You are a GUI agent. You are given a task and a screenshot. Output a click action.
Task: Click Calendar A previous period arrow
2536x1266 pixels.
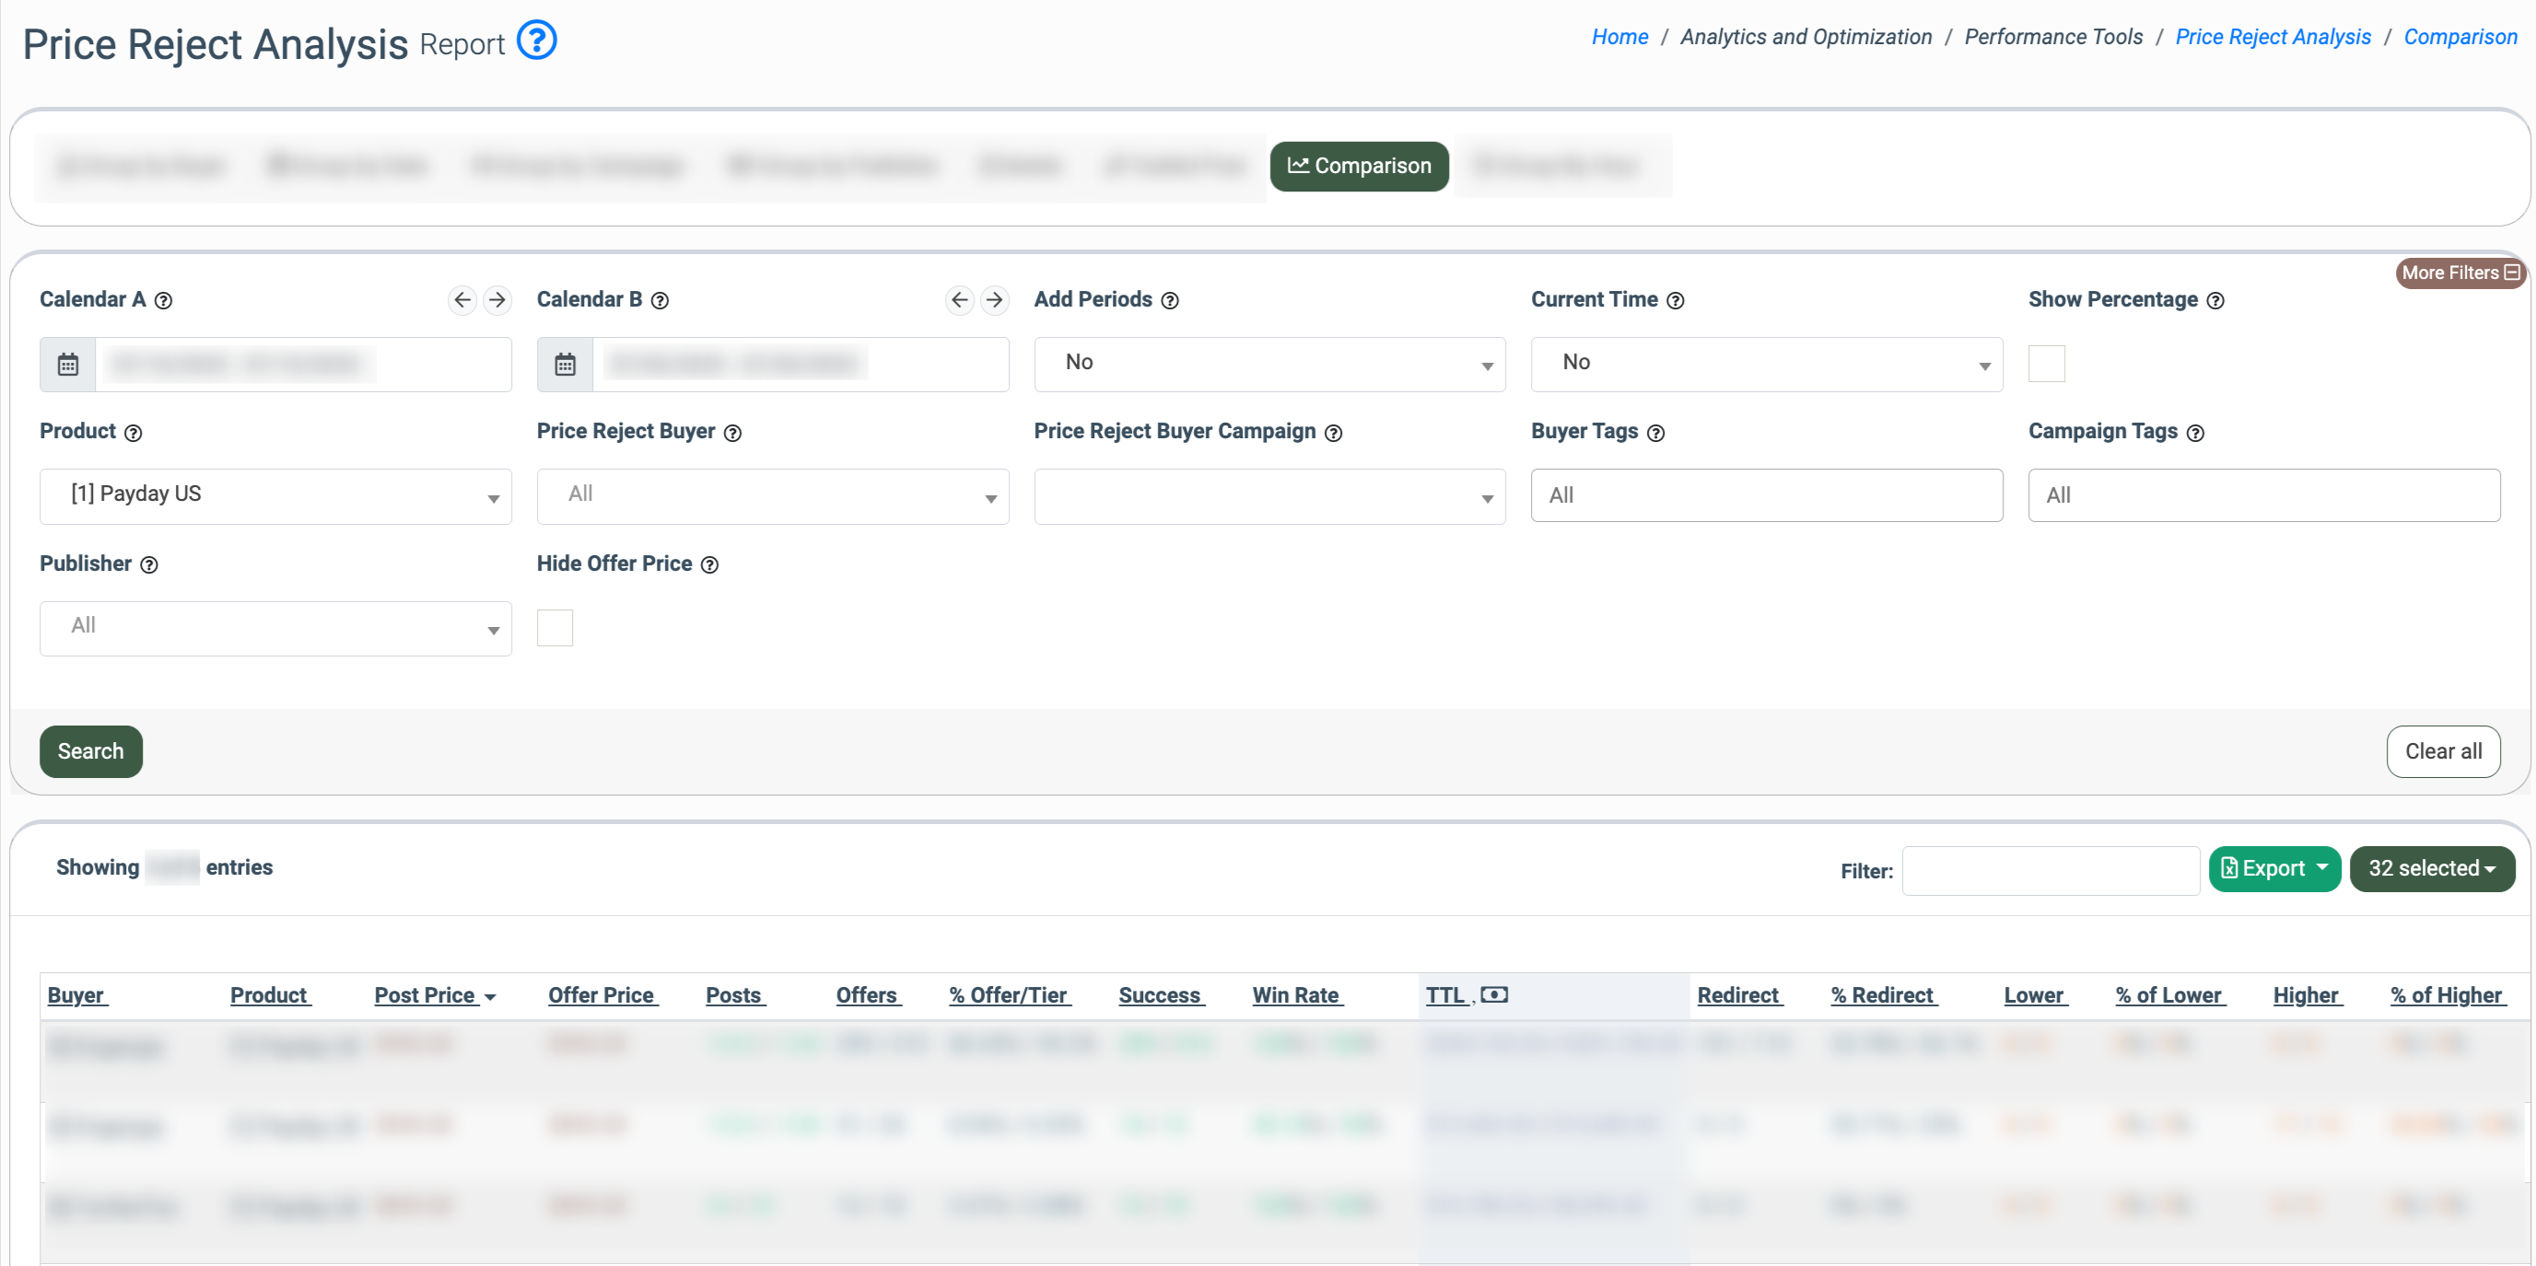pos(462,299)
